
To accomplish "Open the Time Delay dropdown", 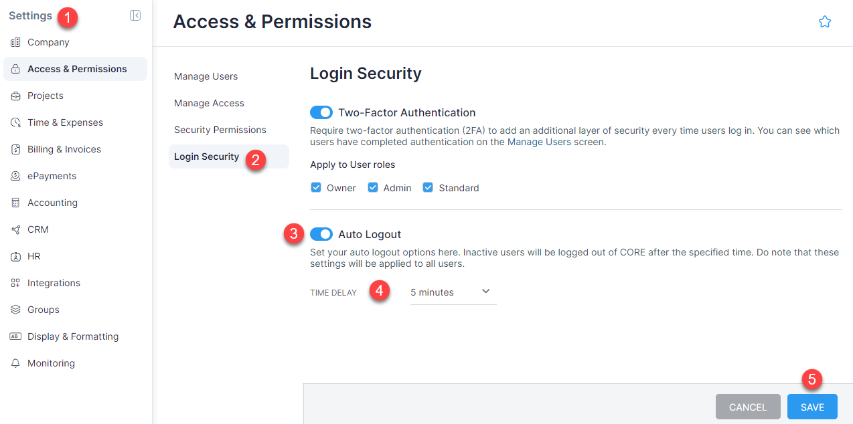I will click(453, 292).
